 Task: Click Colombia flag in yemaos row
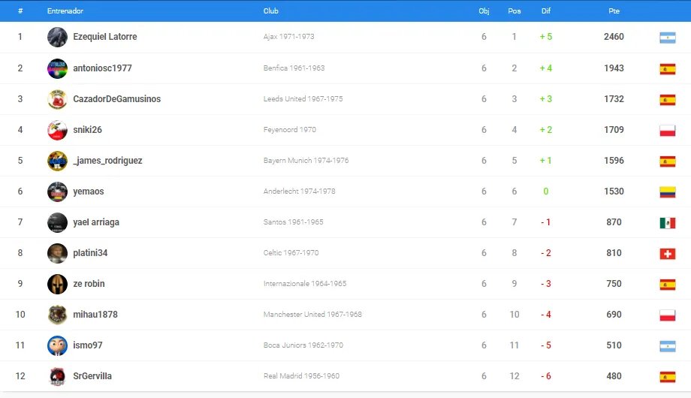(668, 192)
